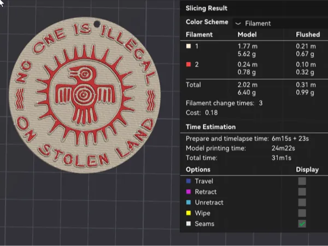Click the white Seams color swatch

pyautogui.click(x=189, y=224)
